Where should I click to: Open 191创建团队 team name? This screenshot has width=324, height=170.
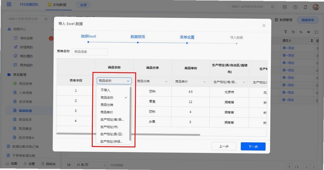point(29,4)
